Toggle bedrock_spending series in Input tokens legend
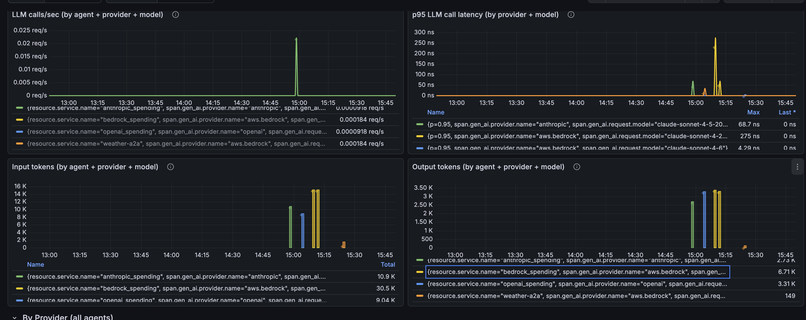The image size is (806, 320). [x=176, y=288]
